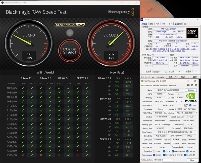Image resolution: width=201 pixels, height=163 pixels.
Task: Click the GPU Name field in GPU-Z
Action: click(x=169, y=90)
